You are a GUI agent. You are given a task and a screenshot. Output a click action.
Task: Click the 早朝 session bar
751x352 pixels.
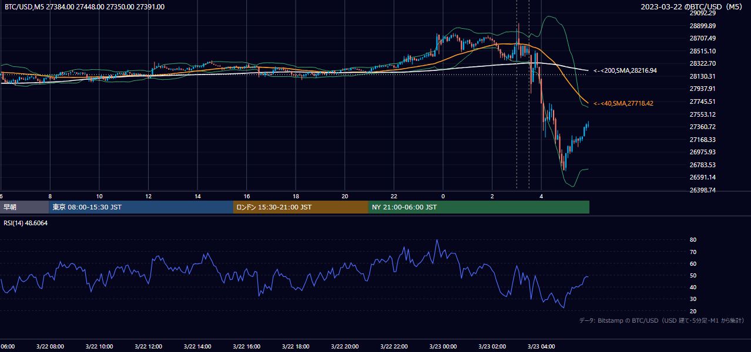24,207
